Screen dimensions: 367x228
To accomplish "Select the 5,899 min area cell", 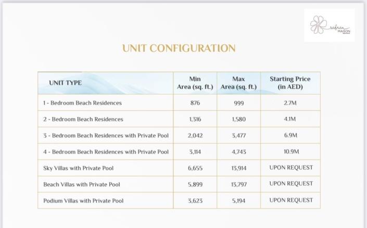I will 195,184.
